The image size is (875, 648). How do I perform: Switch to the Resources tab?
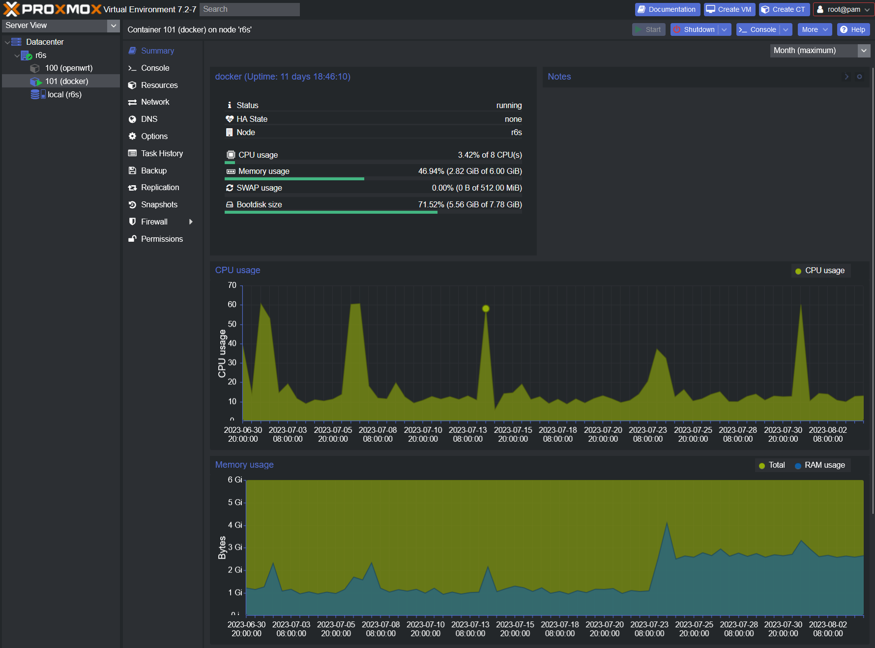coord(159,85)
